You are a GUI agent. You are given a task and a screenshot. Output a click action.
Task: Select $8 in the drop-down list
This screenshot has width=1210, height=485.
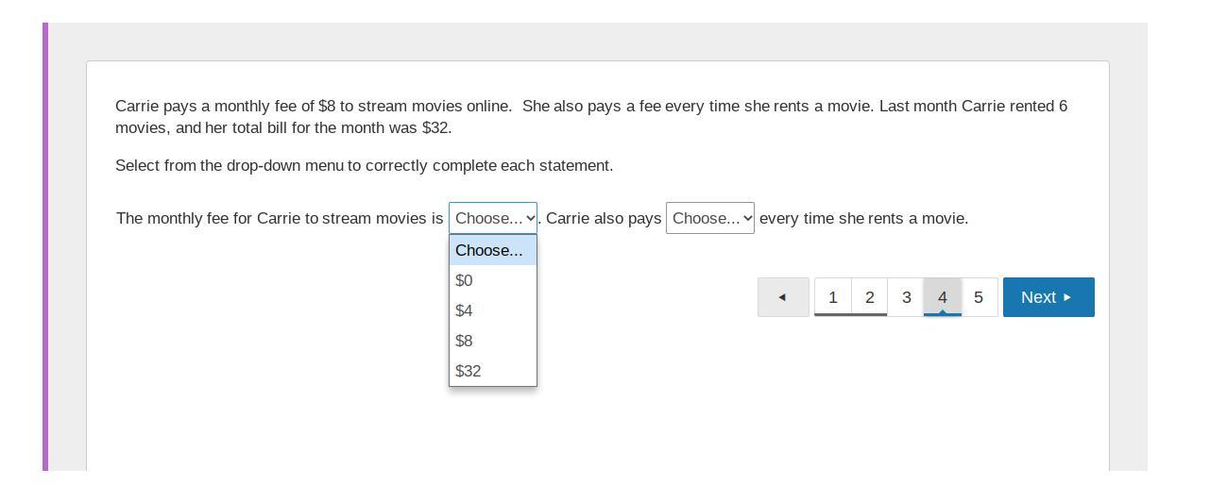point(465,341)
